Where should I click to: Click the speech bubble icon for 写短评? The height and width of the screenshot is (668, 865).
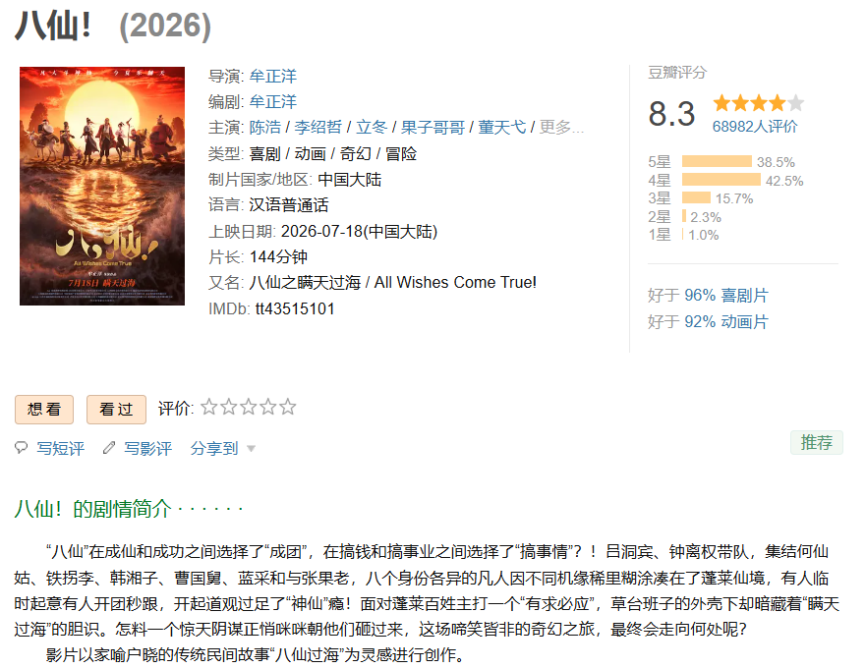click(x=21, y=448)
